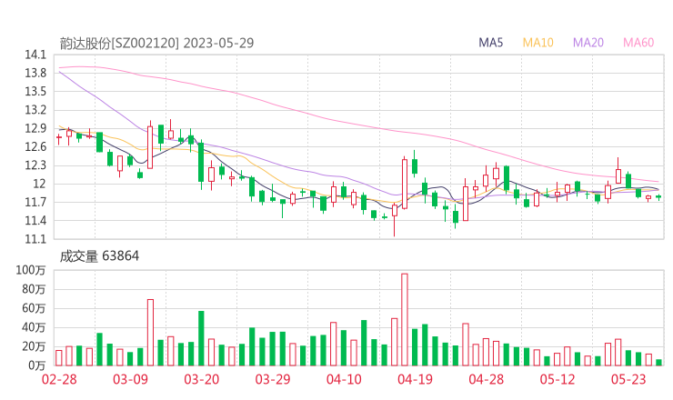Viewport: 673px width, 400px height.
Task: Click the MA5 legend label
Action: (490, 43)
